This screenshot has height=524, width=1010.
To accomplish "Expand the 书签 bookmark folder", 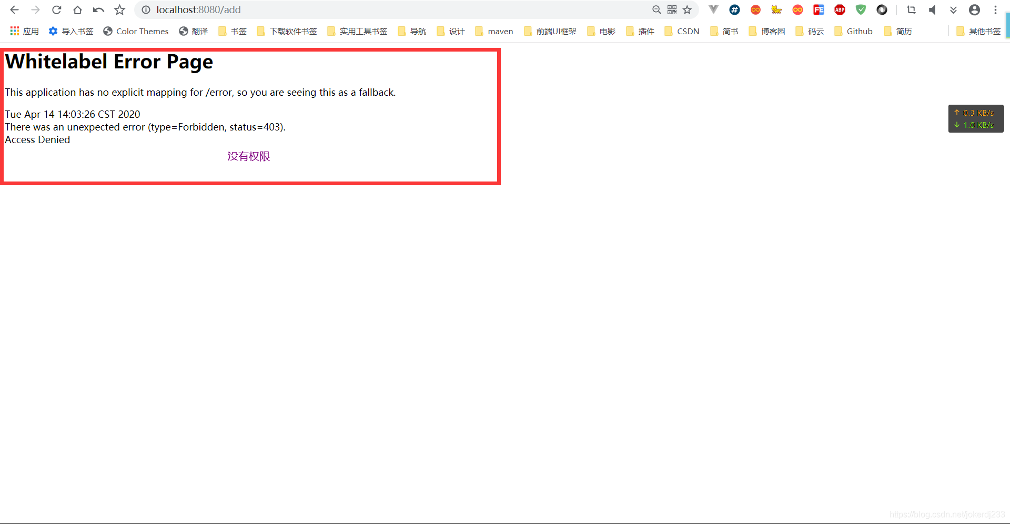I will (x=233, y=31).
